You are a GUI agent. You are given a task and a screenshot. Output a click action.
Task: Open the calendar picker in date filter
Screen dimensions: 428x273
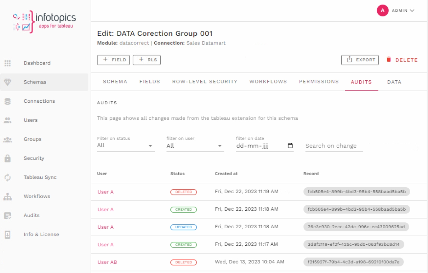pos(290,145)
